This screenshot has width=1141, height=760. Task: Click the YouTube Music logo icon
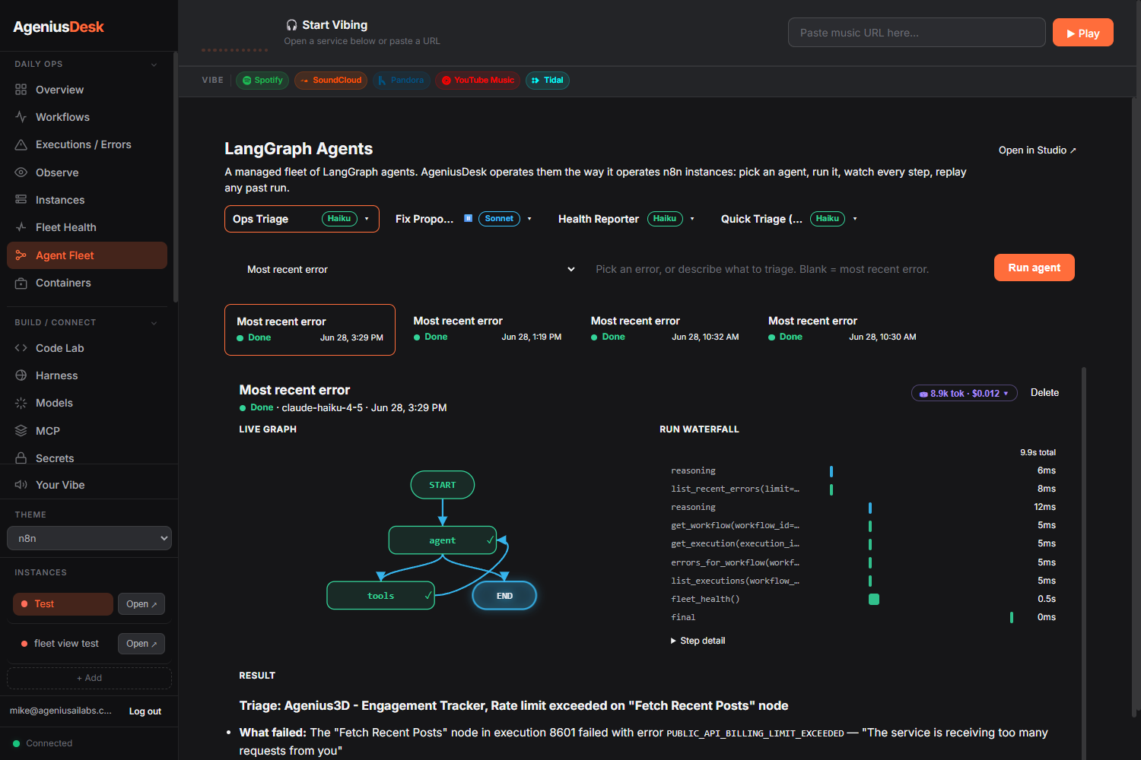tap(447, 81)
